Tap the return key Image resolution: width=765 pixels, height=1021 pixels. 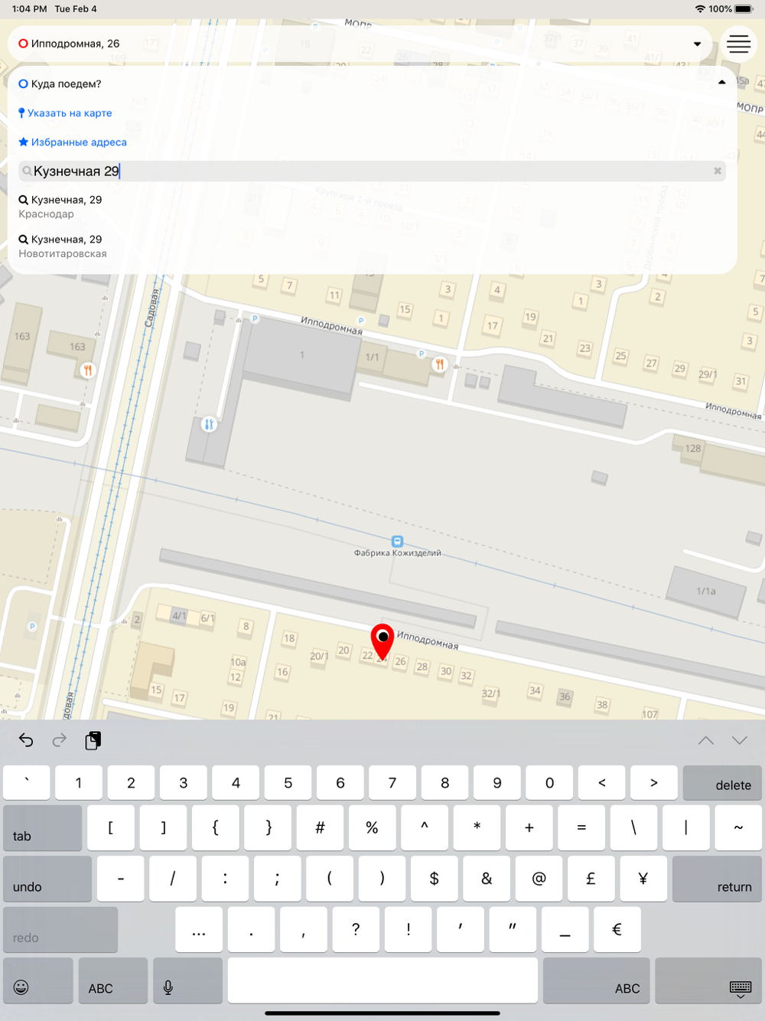coord(717,879)
